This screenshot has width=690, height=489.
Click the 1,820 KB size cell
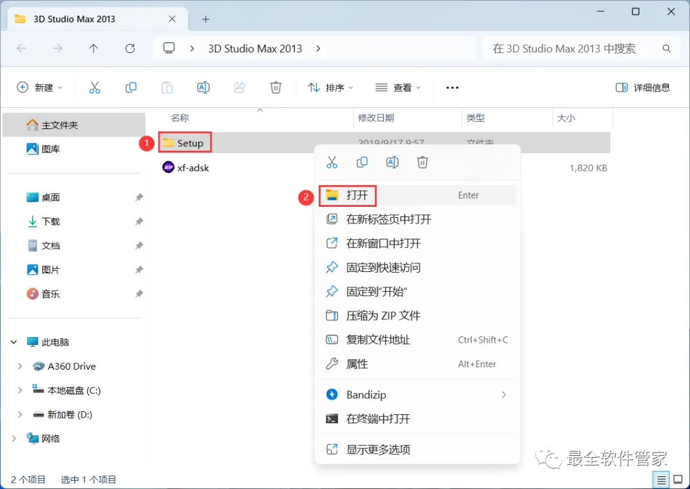point(588,167)
